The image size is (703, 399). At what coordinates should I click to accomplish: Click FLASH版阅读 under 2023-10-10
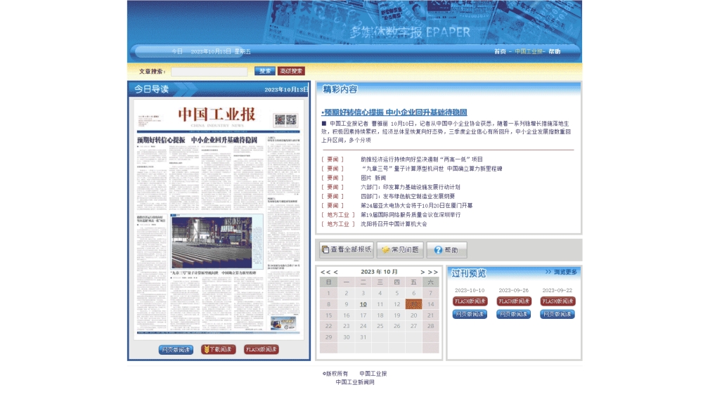pyautogui.click(x=470, y=301)
